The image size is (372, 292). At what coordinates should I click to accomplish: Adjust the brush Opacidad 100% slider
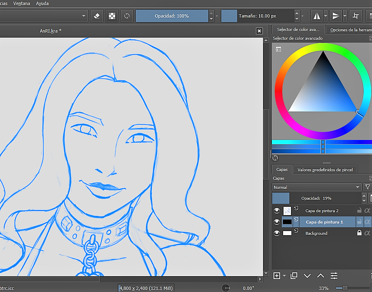[x=172, y=16]
